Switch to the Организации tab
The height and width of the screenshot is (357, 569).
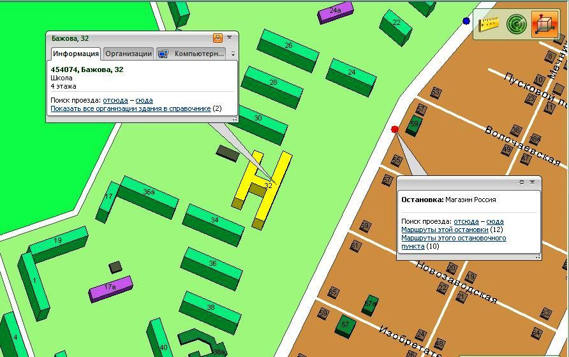pyautogui.click(x=128, y=54)
